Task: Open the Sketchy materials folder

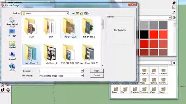Action: [x=163, y=81]
